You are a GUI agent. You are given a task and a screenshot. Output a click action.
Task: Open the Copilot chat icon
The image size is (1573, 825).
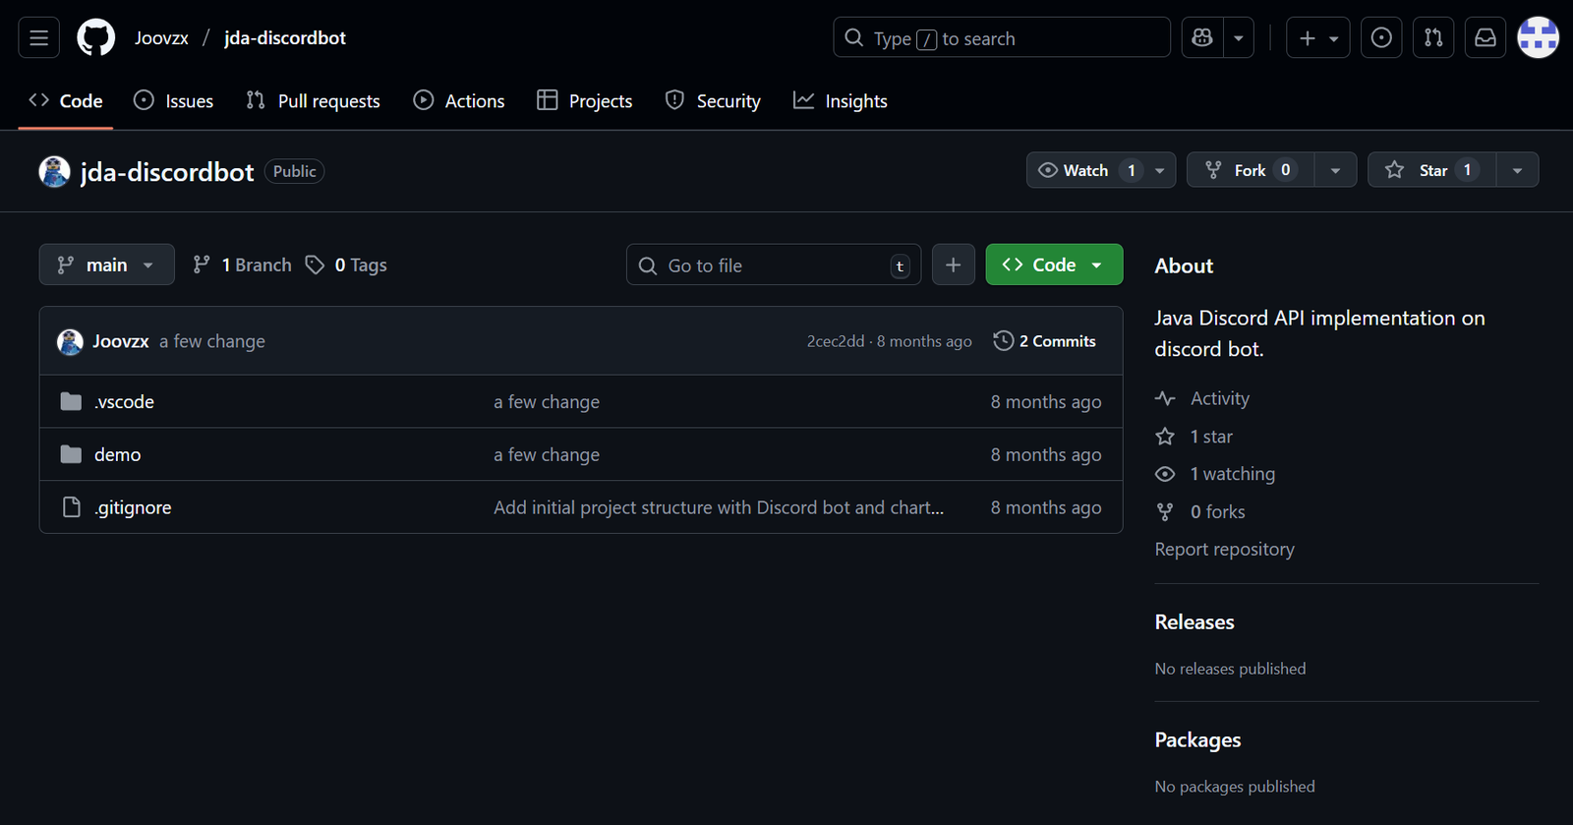[1201, 38]
